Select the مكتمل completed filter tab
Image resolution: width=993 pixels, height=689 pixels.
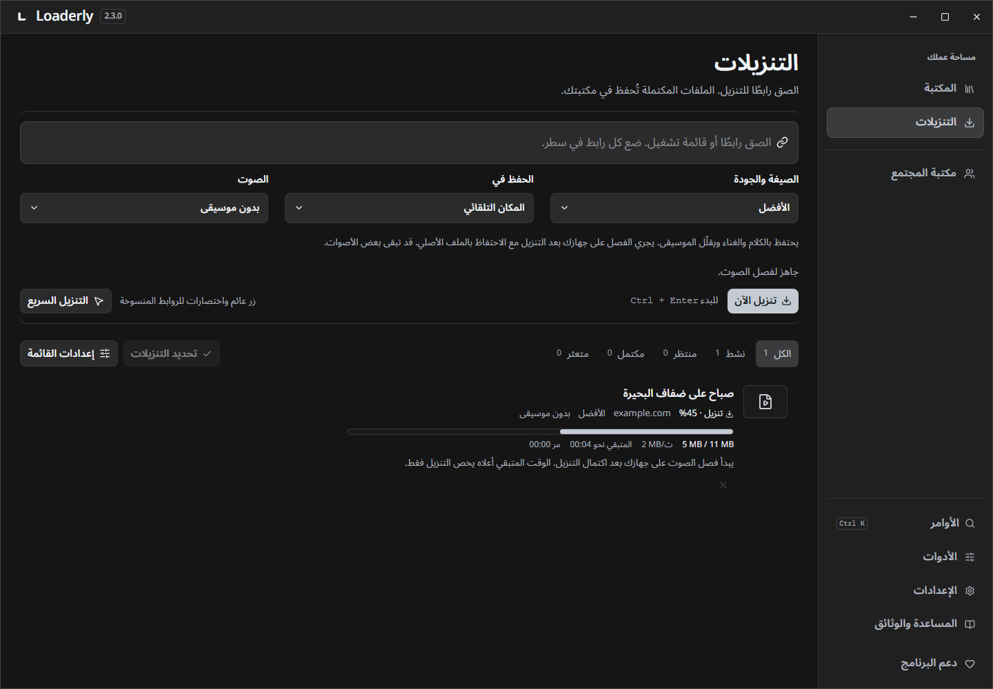click(626, 353)
